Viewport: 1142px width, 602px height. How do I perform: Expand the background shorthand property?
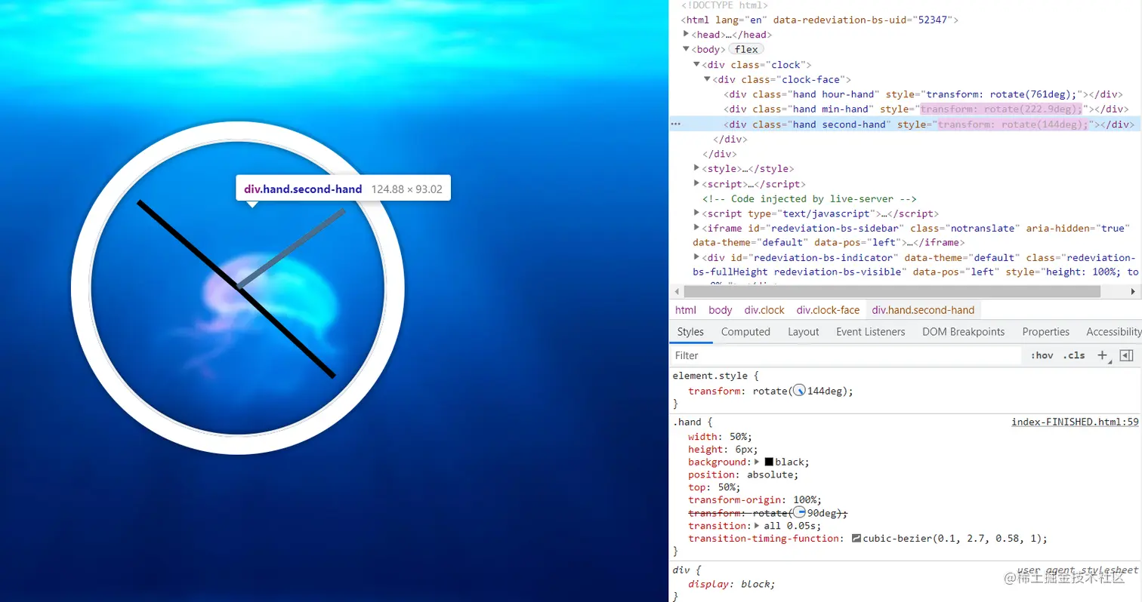757,462
